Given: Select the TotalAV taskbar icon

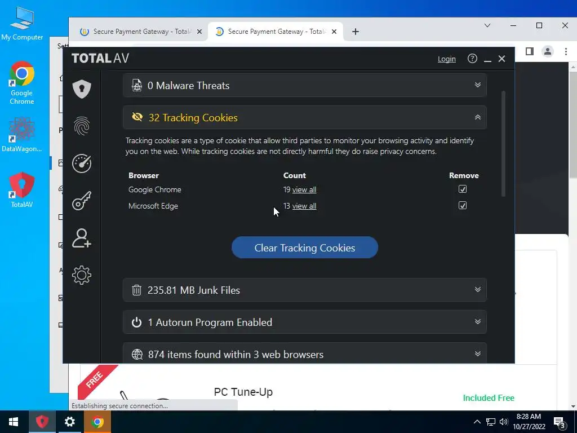Looking at the screenshot, I should coord(42,422).
